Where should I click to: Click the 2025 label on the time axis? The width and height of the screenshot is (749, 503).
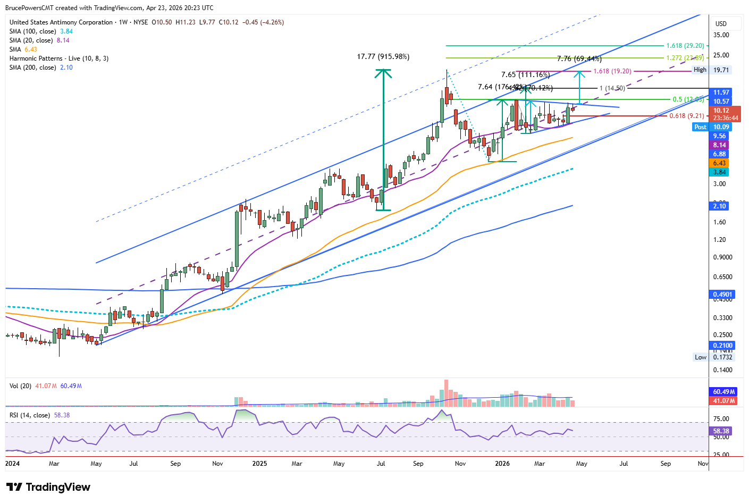[x=260, y=464]
